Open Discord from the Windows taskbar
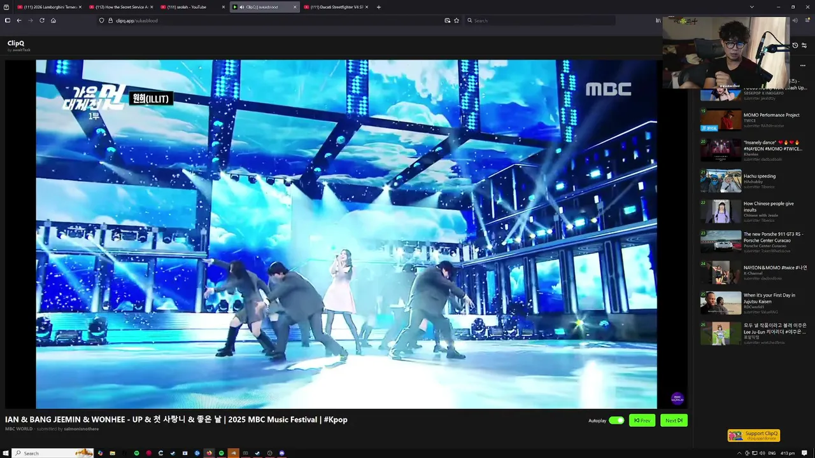 tap(282, 453)
